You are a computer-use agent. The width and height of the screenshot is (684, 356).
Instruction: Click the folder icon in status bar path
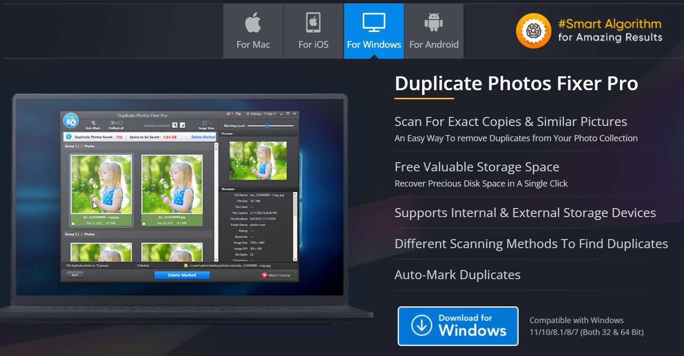coord(186,265)
